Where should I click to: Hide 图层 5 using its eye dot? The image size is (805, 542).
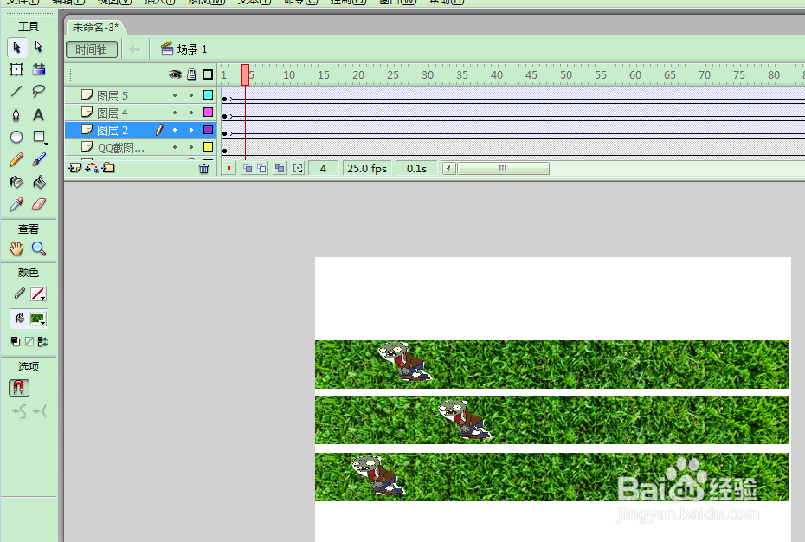click(x=175, y=95)
